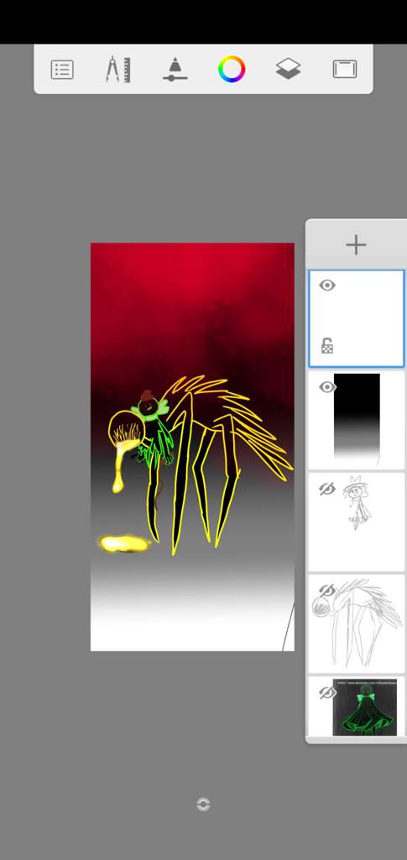Viewport: 407px width, 860px height.
Task: Select the black gradient layer thumbnail
Action: coord(357,418)
